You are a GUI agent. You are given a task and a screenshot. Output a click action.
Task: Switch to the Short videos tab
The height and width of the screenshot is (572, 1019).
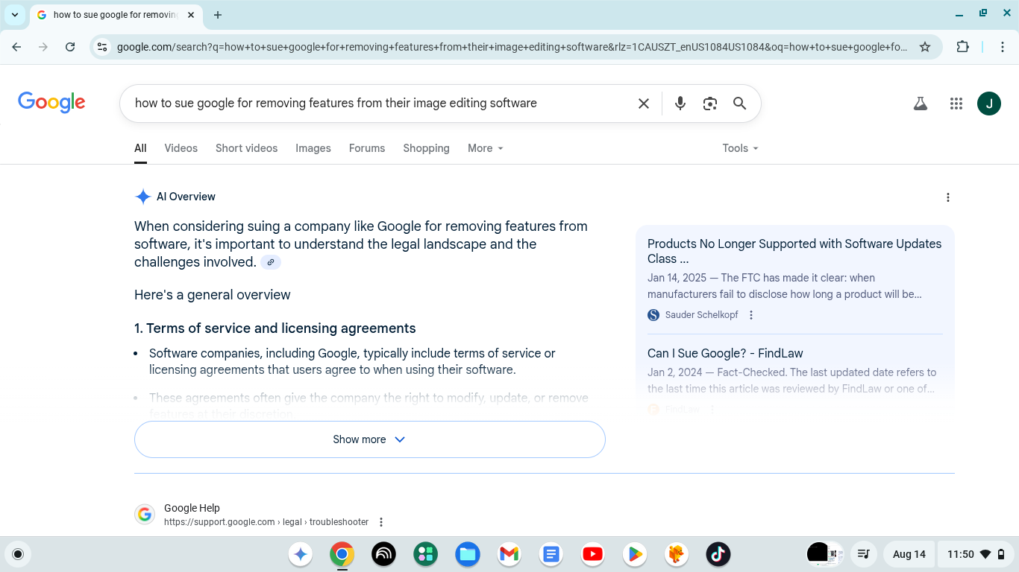246,148
